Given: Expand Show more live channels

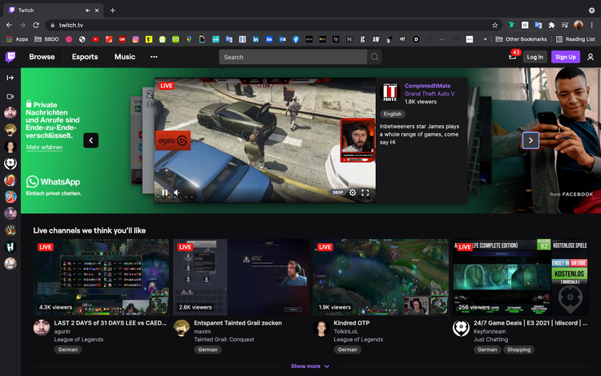Looking at the screenshot, I should pyautogui.click(x=310, y=366).
